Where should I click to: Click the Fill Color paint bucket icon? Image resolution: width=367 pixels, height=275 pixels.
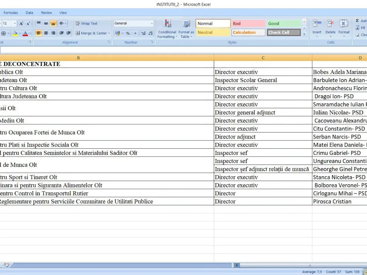point(15,33)
